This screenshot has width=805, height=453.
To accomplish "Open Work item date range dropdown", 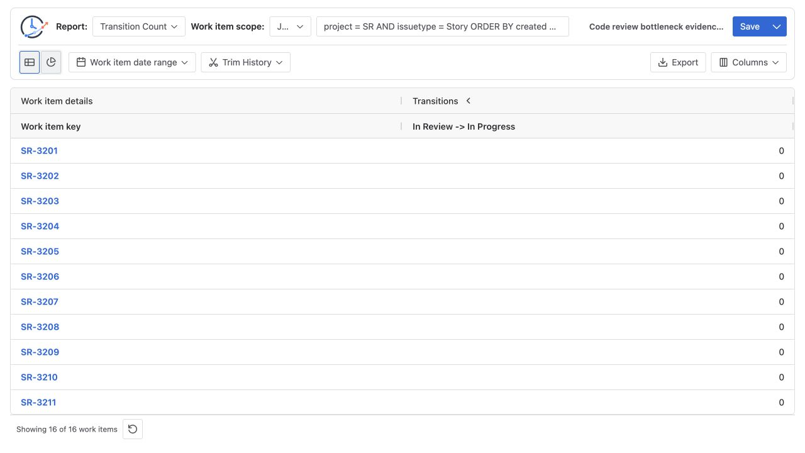I will tap(132, 62).
